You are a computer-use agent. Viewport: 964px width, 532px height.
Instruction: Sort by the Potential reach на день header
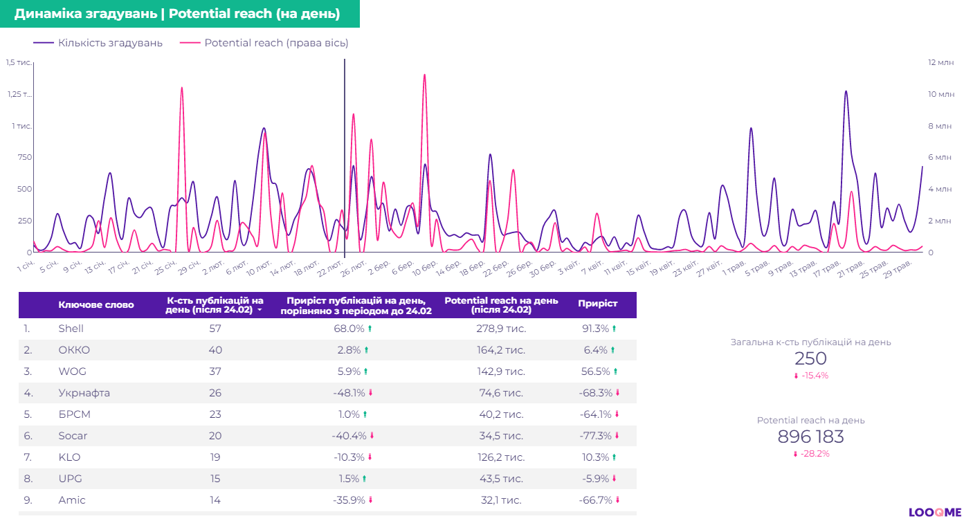coord(501,305)
